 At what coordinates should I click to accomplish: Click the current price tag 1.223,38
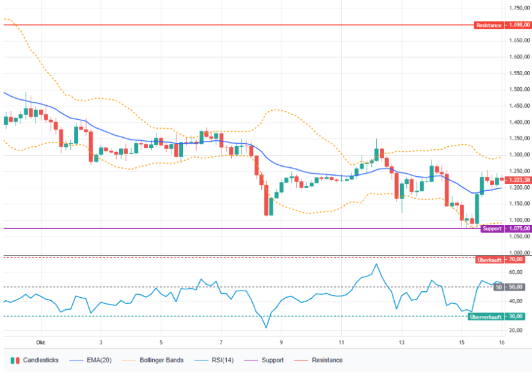click(519, 180)
